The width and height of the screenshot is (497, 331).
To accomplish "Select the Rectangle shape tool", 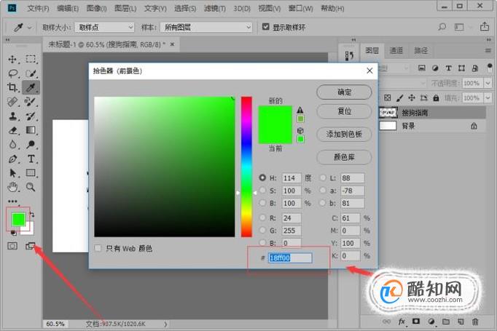I will pos(31,172).
